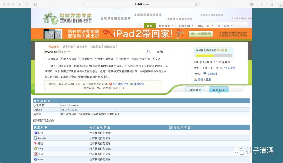Switch to the 网站估值 tab

pyautogui.click(x=96, y=47)
